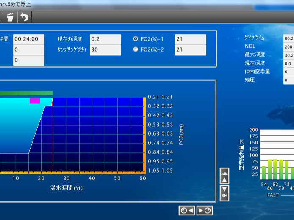Click the NDL value field showing 200
The width and height of the screenshot is (294, 220).
289,46
